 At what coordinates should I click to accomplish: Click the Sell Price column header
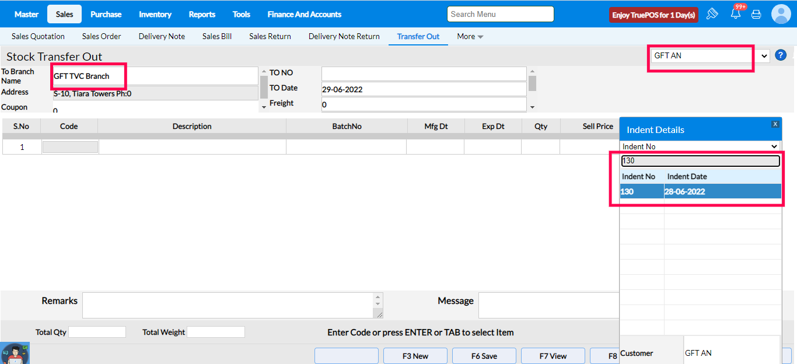pos(590,126)
